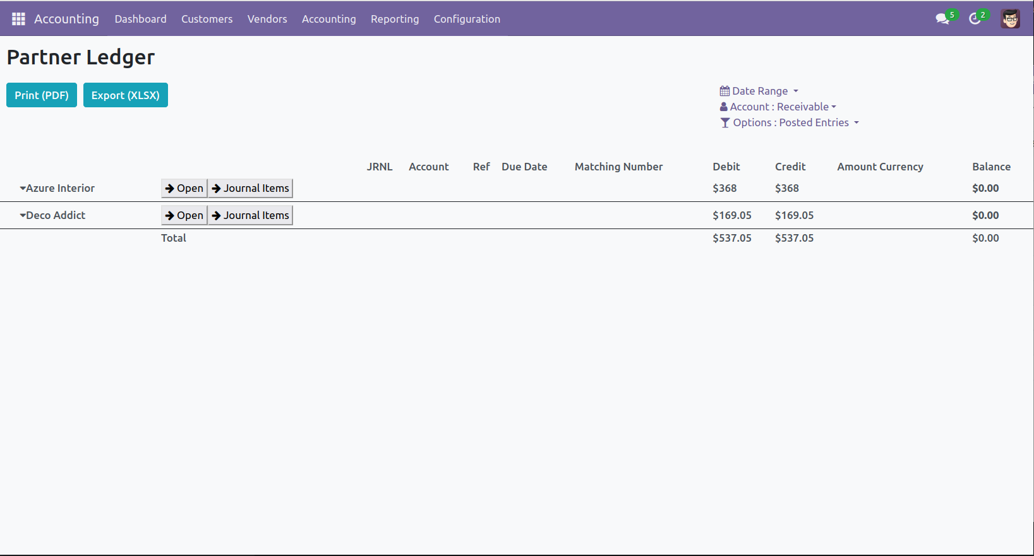This screenshot has width=1034, height=556.
Task: Click the calendar icon beside Date Range
Action: [724, 91]
